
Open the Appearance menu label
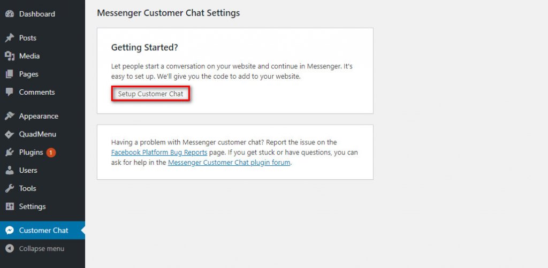tap(39, 116)
